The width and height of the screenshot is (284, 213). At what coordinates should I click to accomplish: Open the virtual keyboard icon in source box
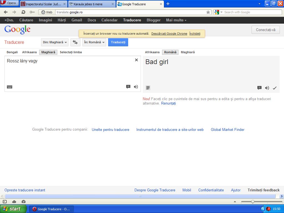(x=9, y=87)
